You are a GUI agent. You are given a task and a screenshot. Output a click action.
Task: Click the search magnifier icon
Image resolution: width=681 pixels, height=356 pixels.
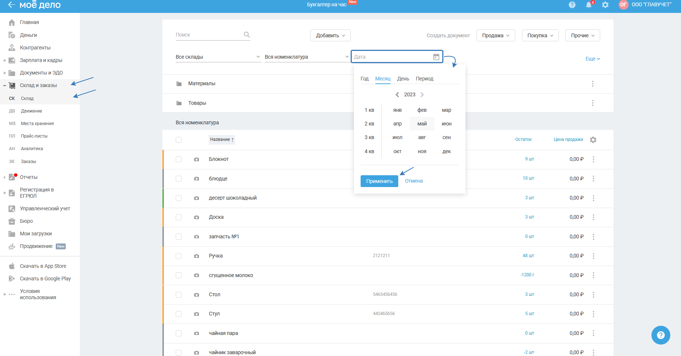(247, 35)
